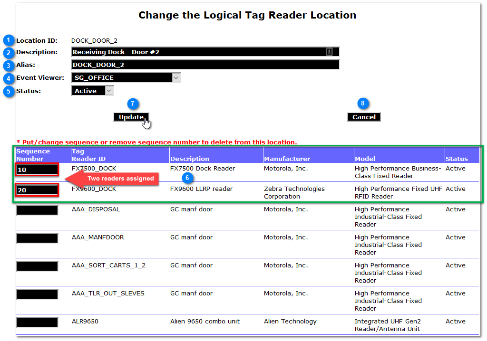This screenshot has height=341, width=487.
Task: Click the Alias field containing DOCK_DOOR_2
Action: click(x=205, y=65)
